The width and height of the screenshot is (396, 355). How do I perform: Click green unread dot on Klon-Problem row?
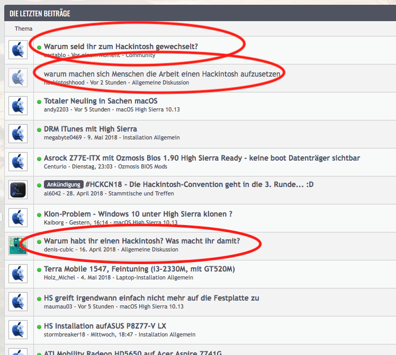39,215
